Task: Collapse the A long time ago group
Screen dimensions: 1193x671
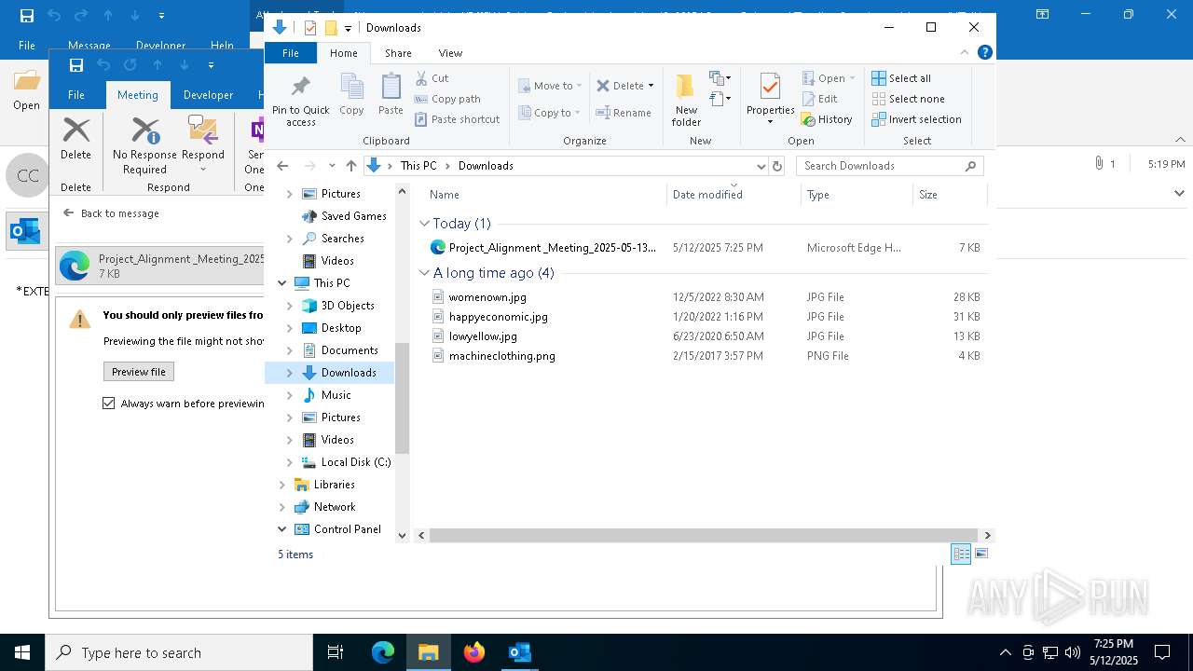Action: pos(424,273)
